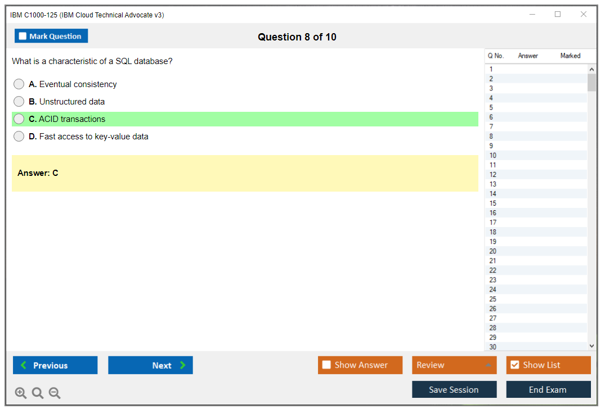
Task: Click the question list scrollbar thumb
Action: coord(591,82)
